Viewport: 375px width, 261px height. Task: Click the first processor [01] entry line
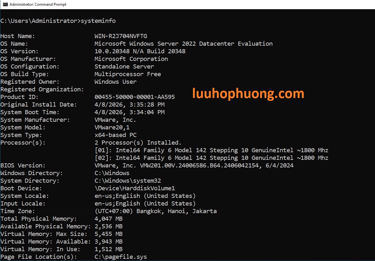pos(211,150)
